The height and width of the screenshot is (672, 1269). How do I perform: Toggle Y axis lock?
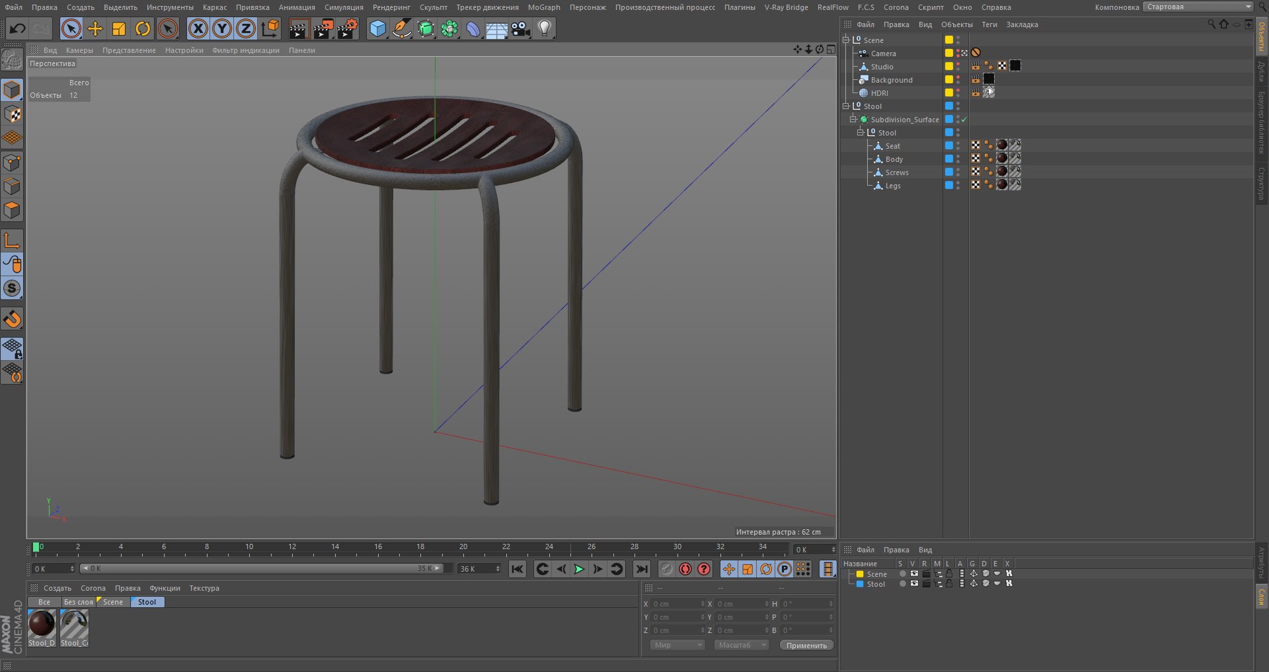223,29
